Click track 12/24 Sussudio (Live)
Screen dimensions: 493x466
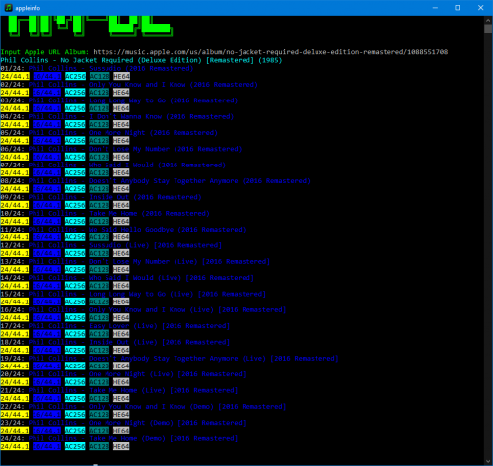[111, 245]
